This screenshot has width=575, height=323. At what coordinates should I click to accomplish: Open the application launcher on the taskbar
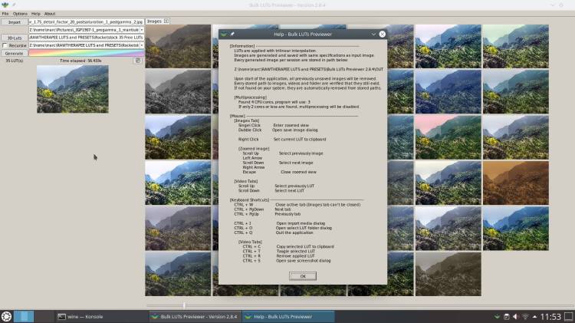(6, 316)
